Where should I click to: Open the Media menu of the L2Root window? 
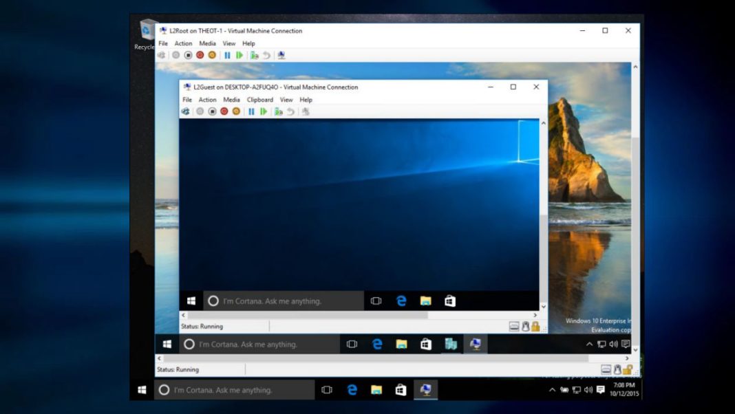pos(207,43)
